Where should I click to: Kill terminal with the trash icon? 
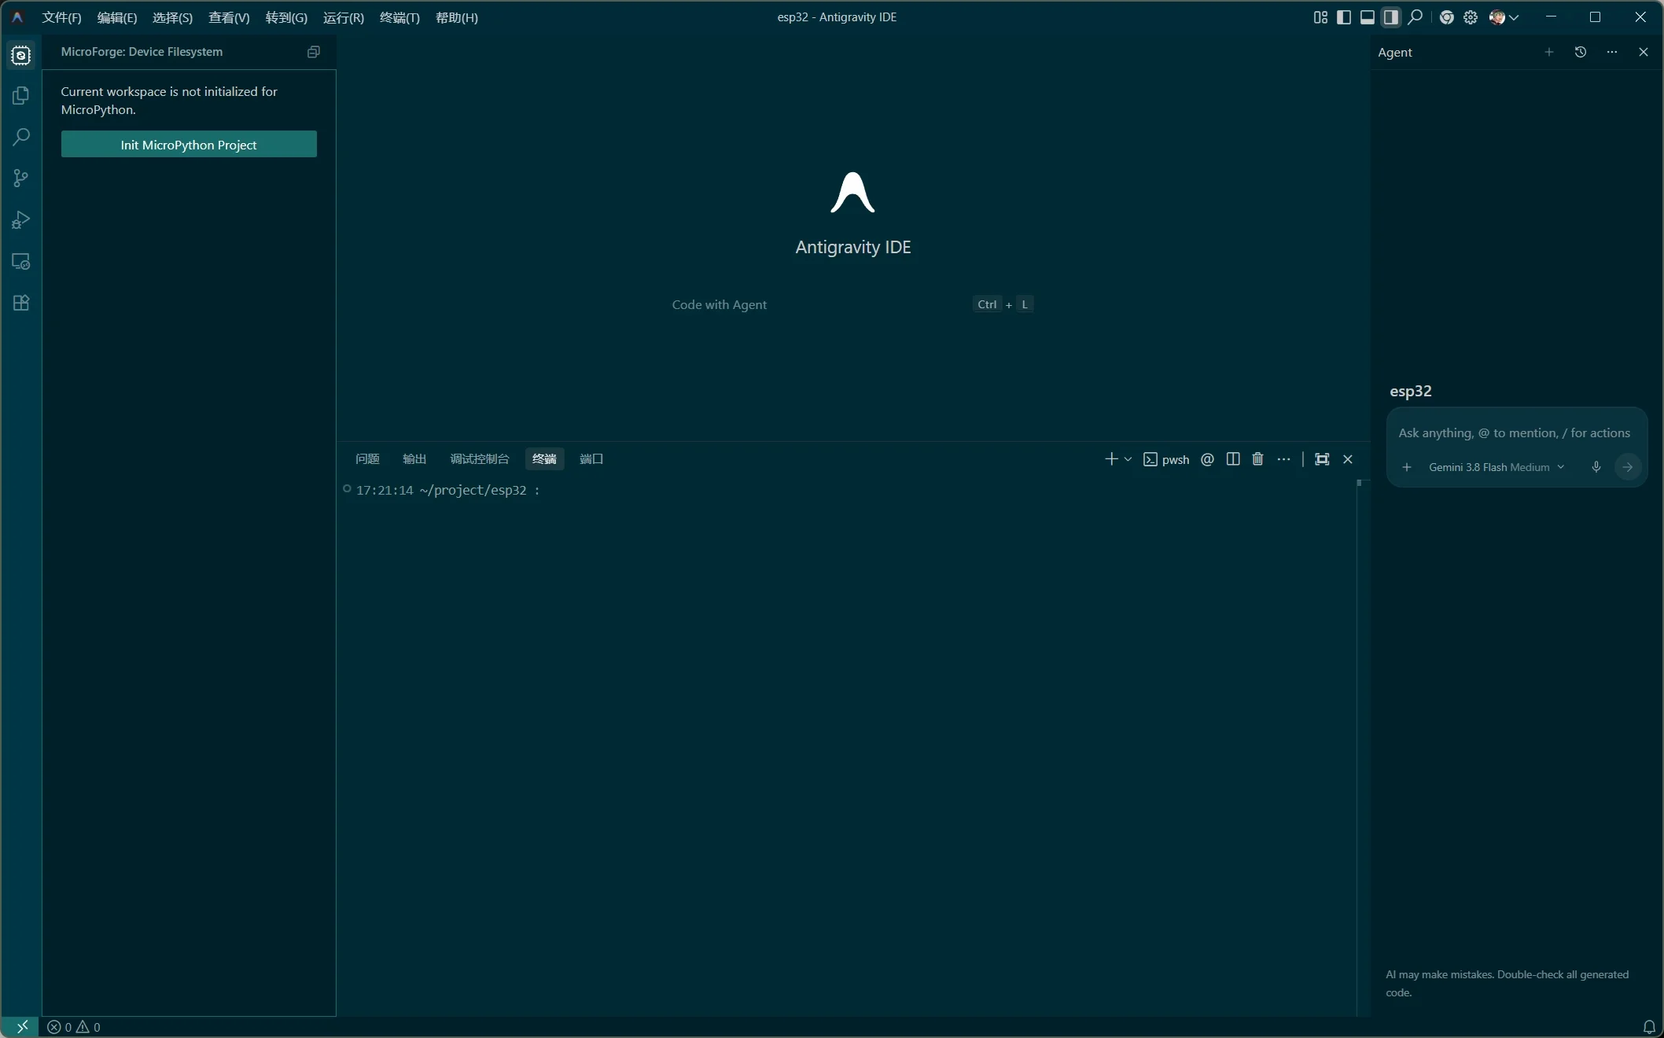pyautogui.click(x=1258, y=459)
